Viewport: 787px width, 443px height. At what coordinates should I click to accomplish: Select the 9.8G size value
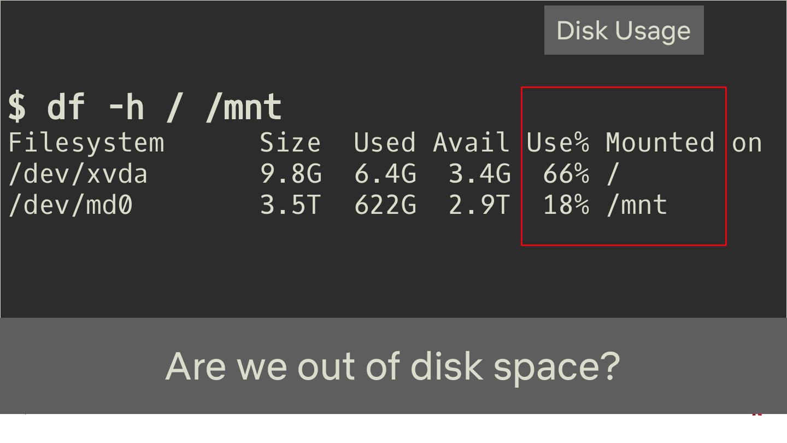[291, 174]
